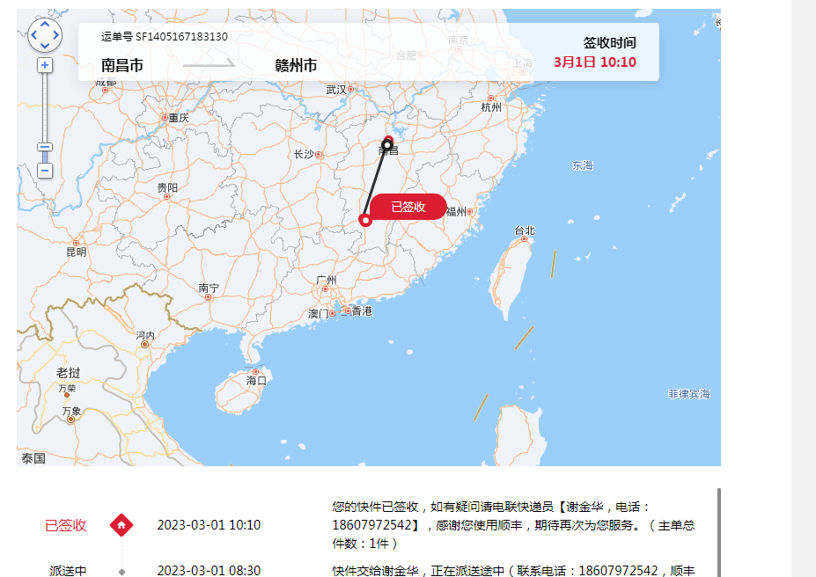Click the tracking list scrollbar

pos(718,532)
